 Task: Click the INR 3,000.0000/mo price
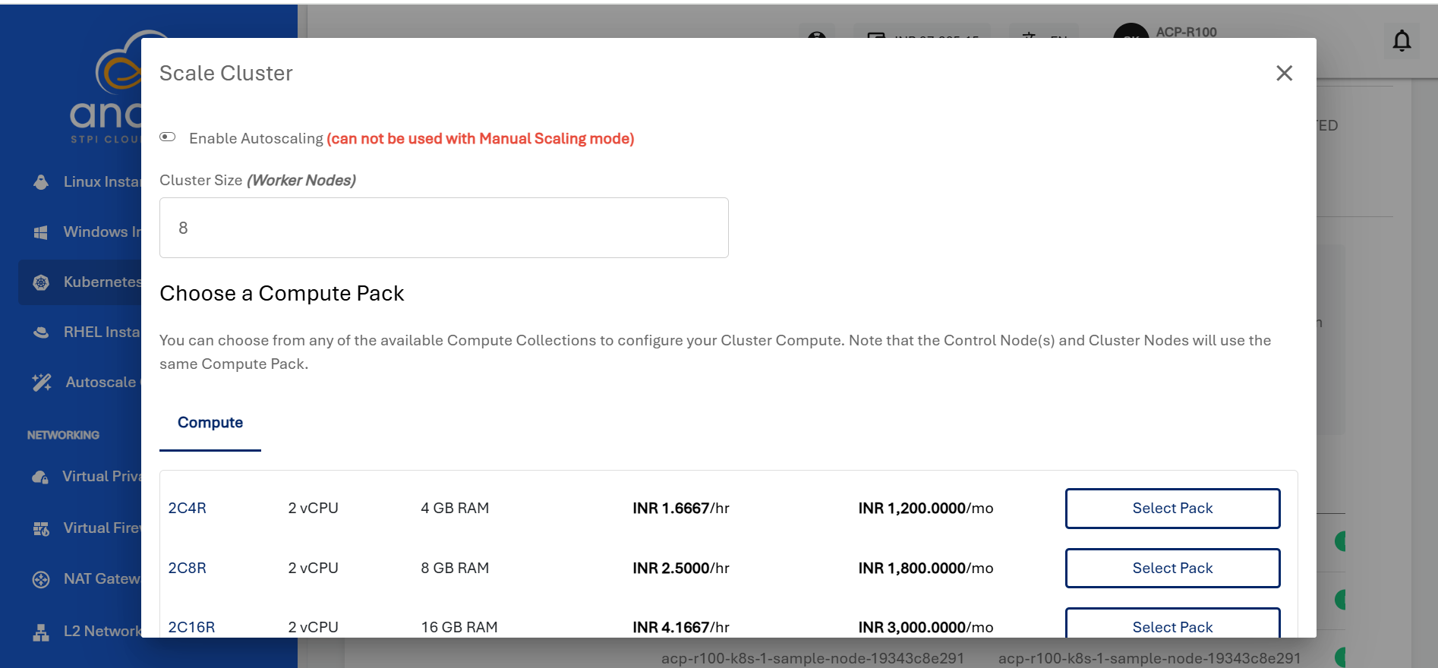[926, 627]
